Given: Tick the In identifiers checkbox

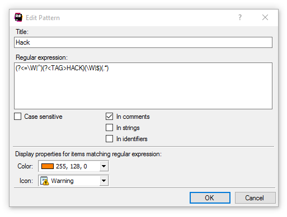Looking at the screenshot, I should click(109, 139).
